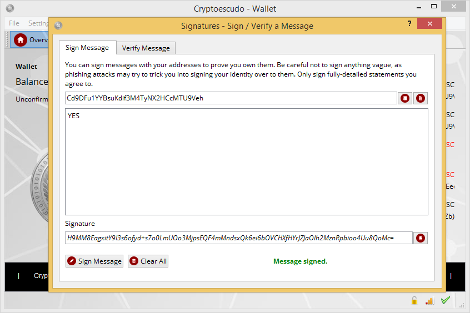Switch to Verify Message tab
The height and width of the screenshot is (313, 470).
point(146,48)
